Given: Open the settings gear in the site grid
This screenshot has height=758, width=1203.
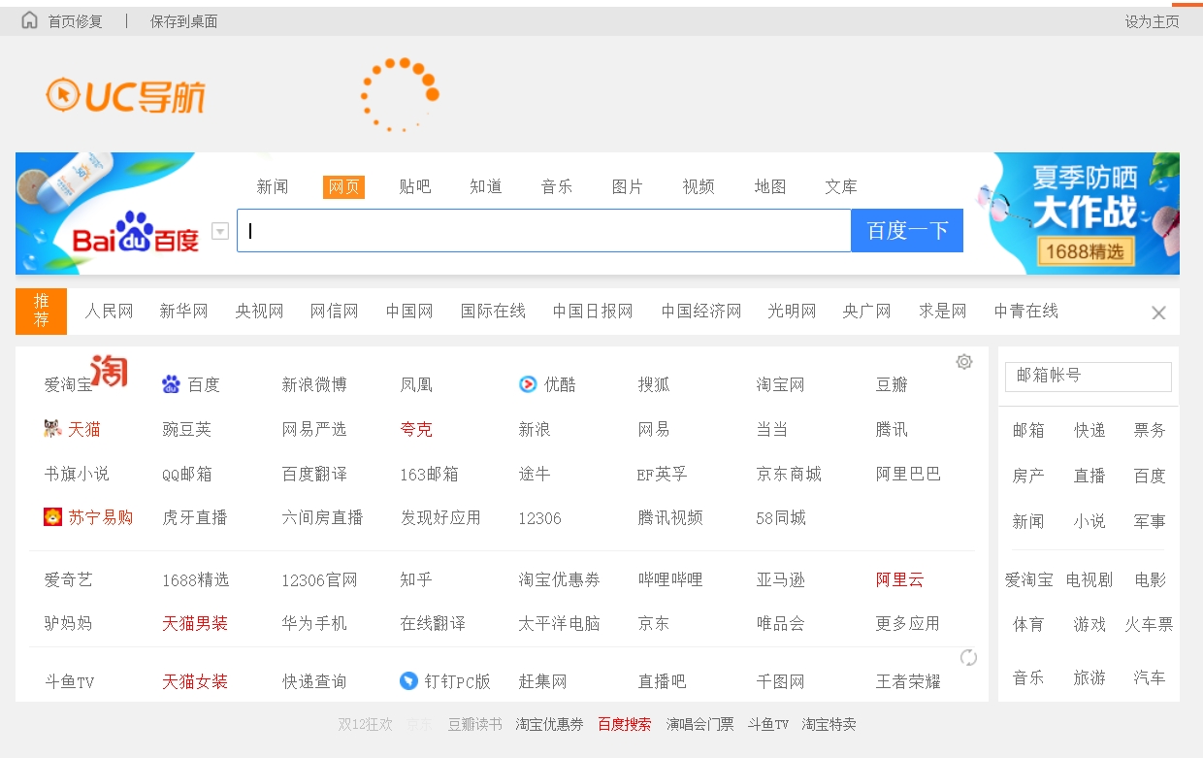Looking at the screenshot, I should coord(963,362).
